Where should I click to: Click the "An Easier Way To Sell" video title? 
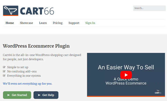point(126,67)
